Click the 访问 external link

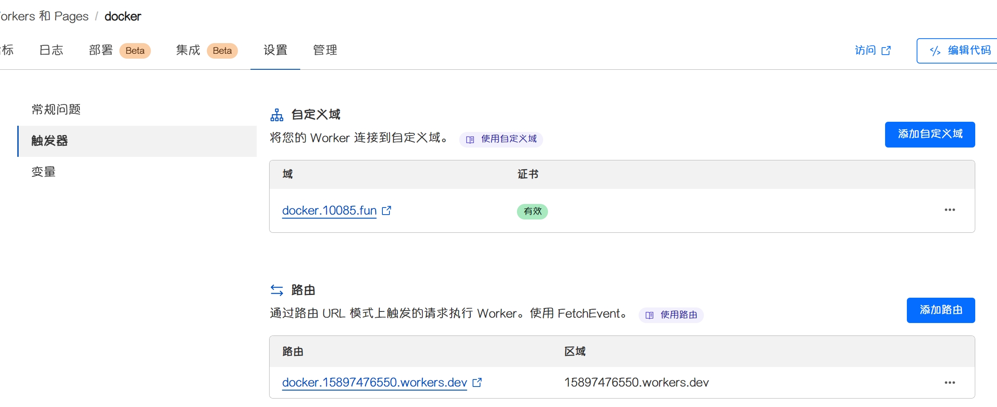point(873,51)
